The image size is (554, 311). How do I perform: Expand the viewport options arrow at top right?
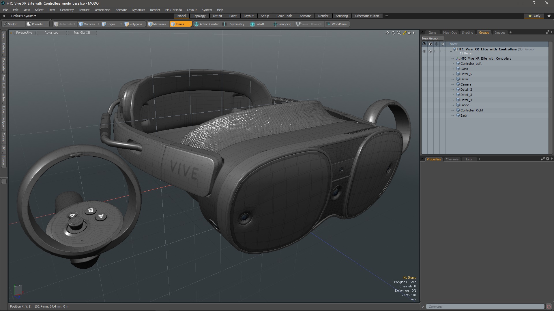(x=414, y=33)
